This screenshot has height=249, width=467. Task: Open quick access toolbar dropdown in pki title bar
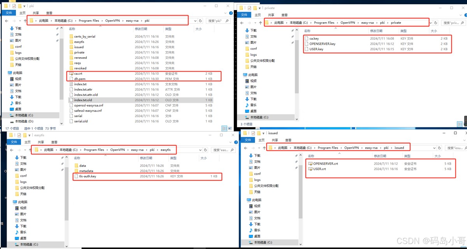[x=25, y=6]
